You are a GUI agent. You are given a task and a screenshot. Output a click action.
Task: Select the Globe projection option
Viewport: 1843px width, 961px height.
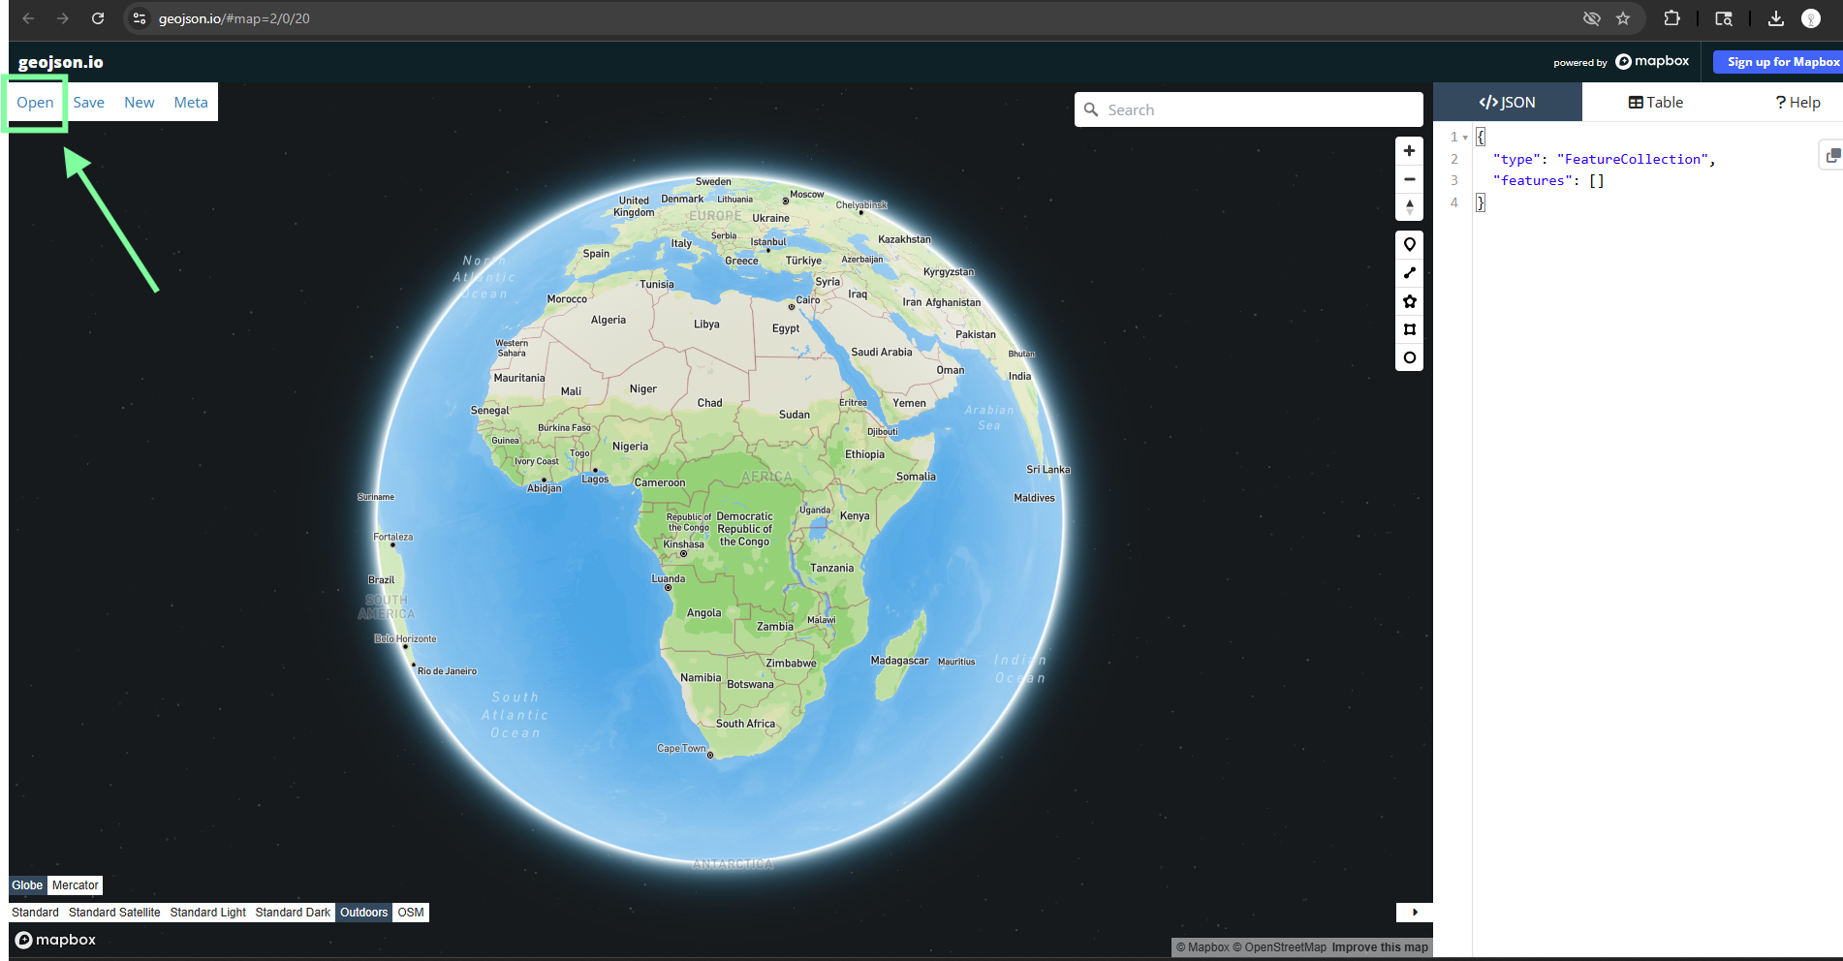(27, 885)
